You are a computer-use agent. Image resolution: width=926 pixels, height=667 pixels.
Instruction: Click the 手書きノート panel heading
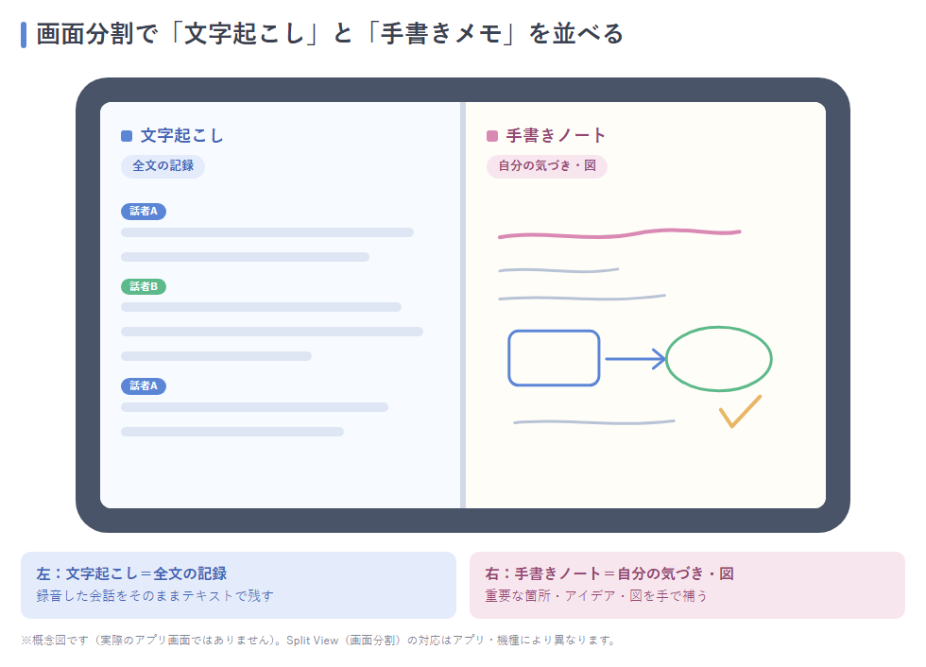[556, 136]
